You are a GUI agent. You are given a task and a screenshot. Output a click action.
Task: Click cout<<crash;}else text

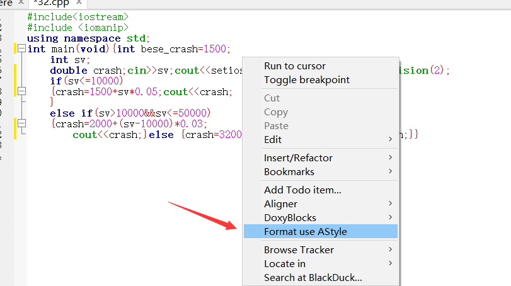click(x=123, y=135)
